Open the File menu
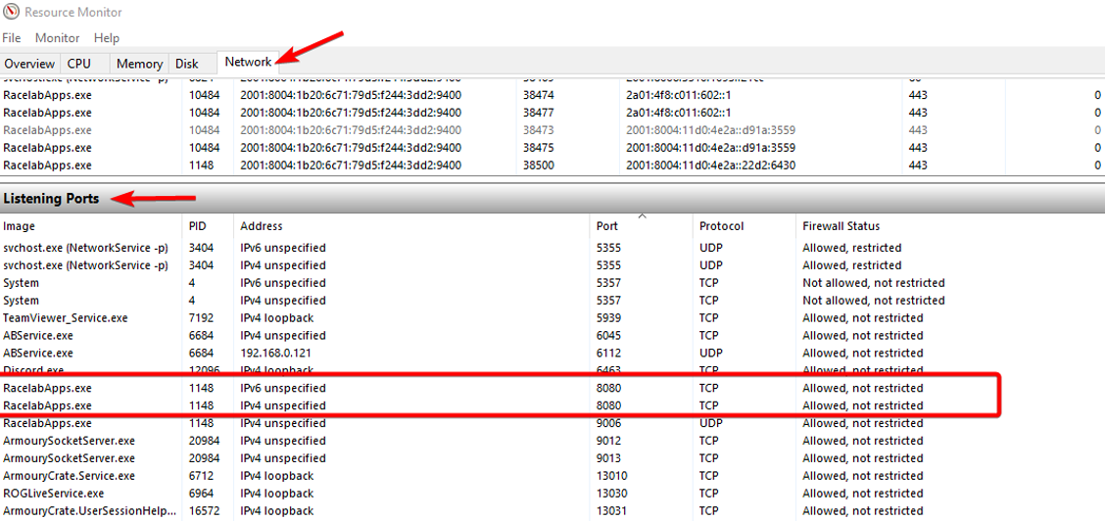 click(12, 38)
